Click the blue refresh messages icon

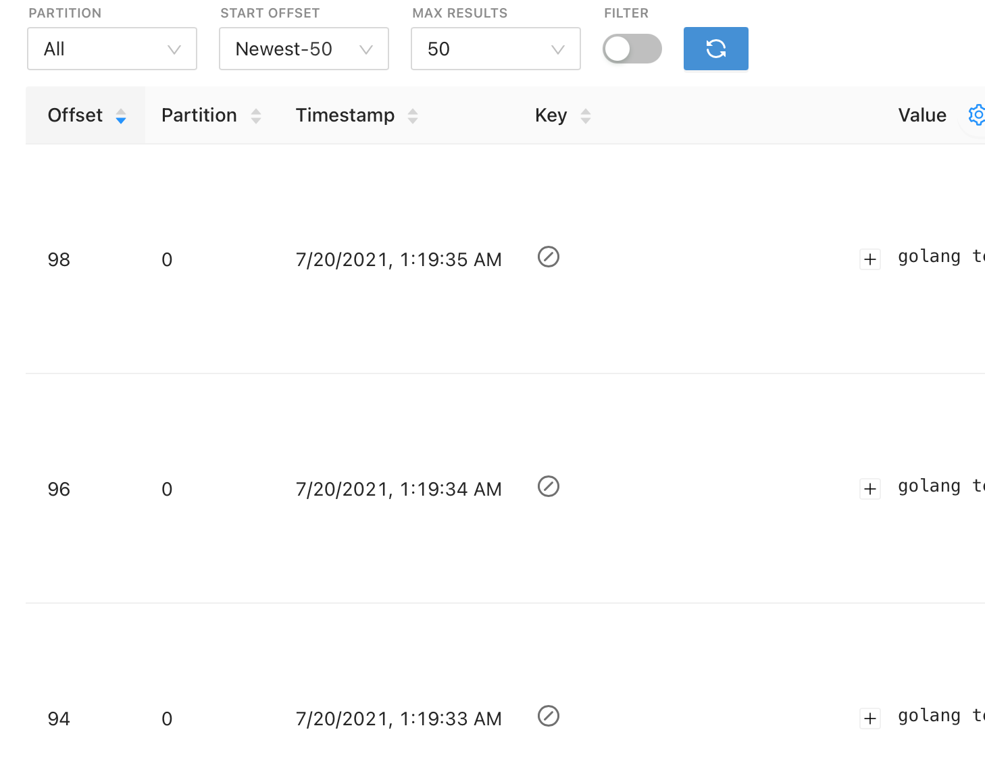click(715, 49)
